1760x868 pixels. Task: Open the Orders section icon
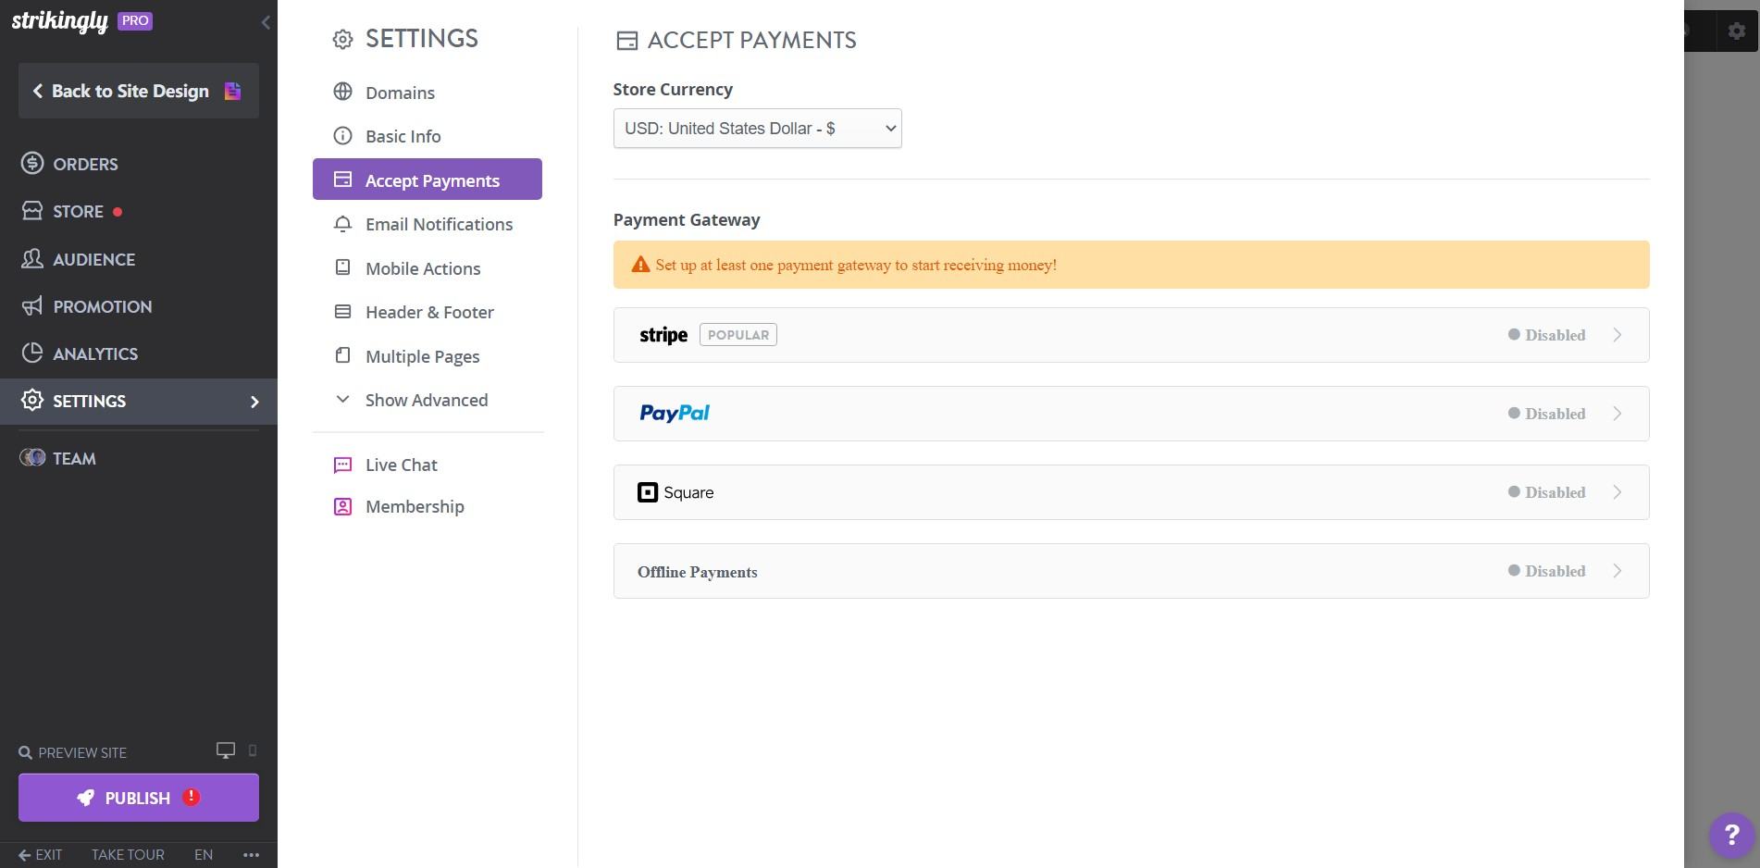[31, 164]
